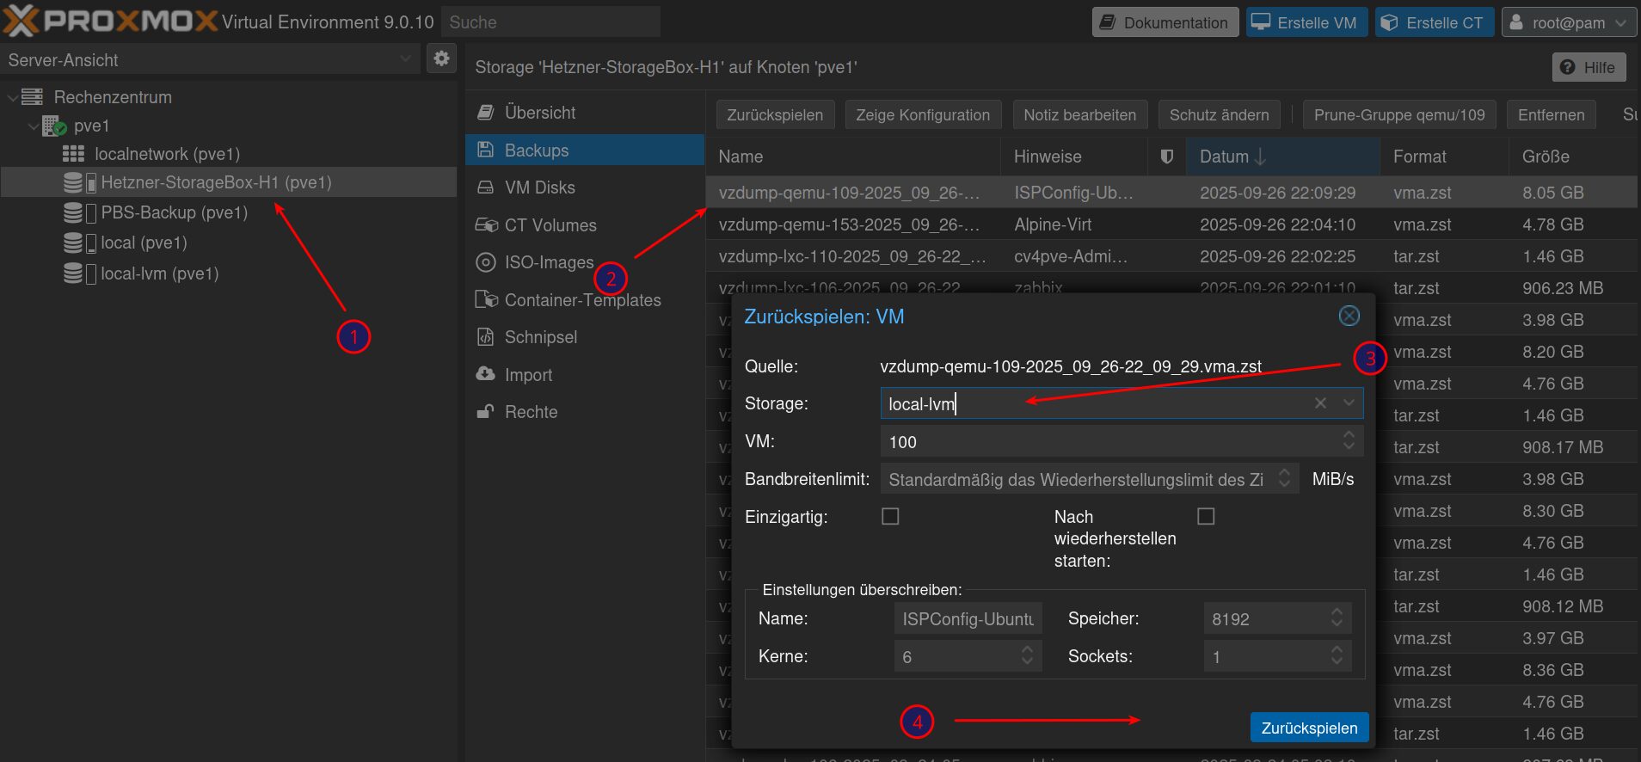1641x762 pixels.
Task: Clear the Storage field with X icon
Action: click(1320, 403)
